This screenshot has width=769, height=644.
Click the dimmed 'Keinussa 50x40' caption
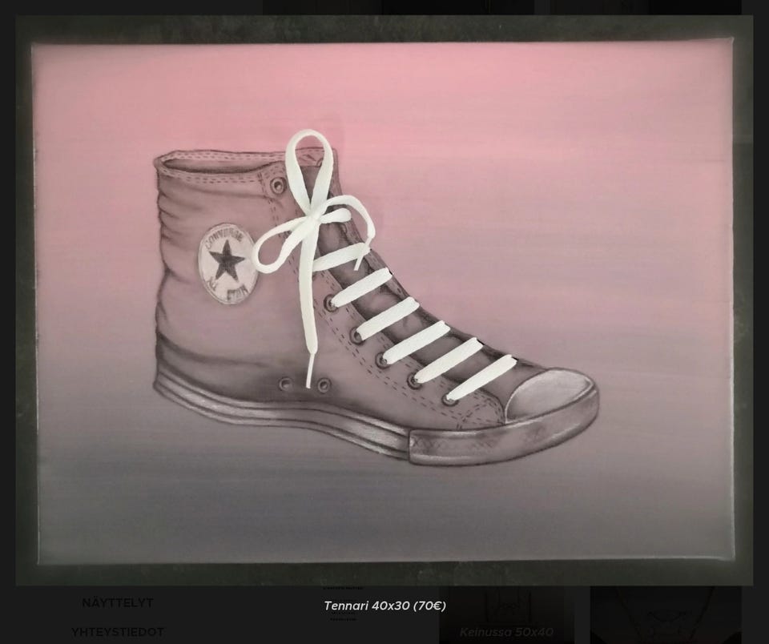(x=506, y=632)
